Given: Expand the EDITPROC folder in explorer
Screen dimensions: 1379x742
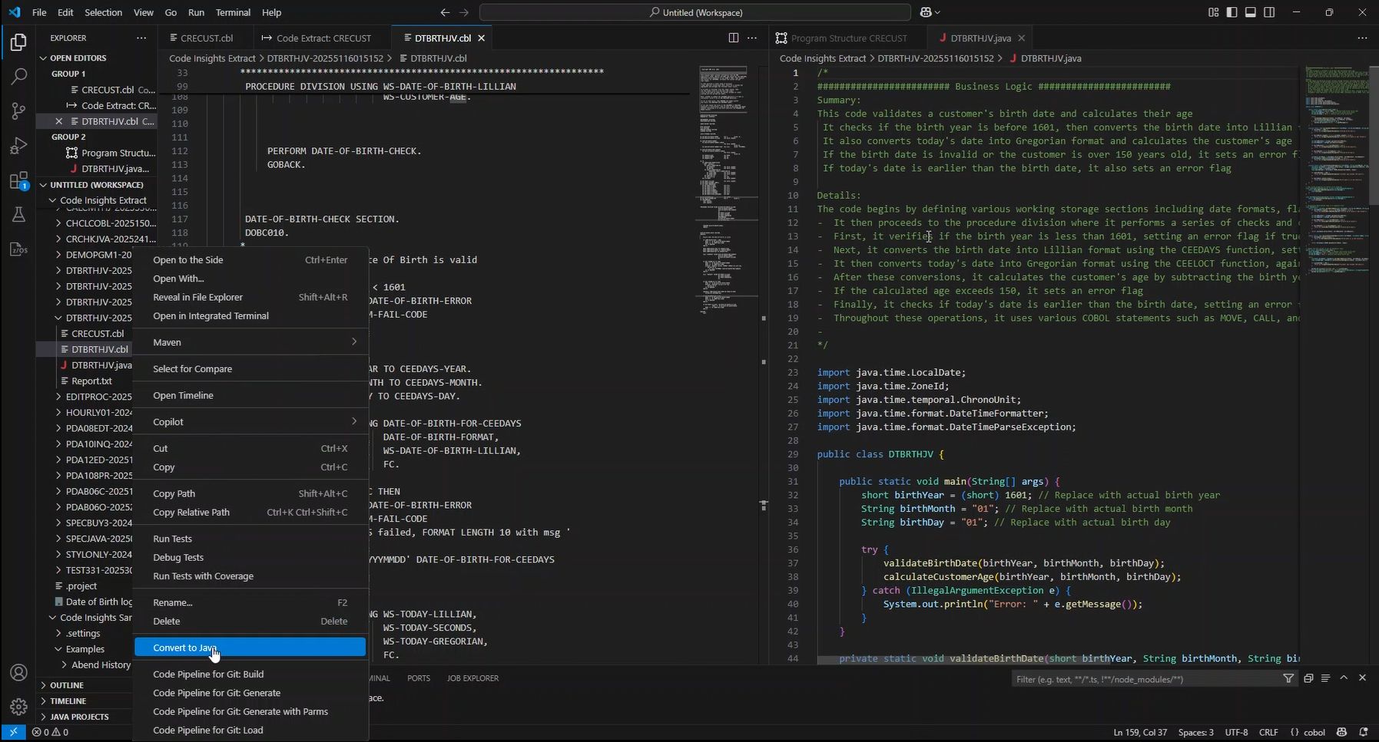Looking at the screenshot, I should [x=98, y=397].
